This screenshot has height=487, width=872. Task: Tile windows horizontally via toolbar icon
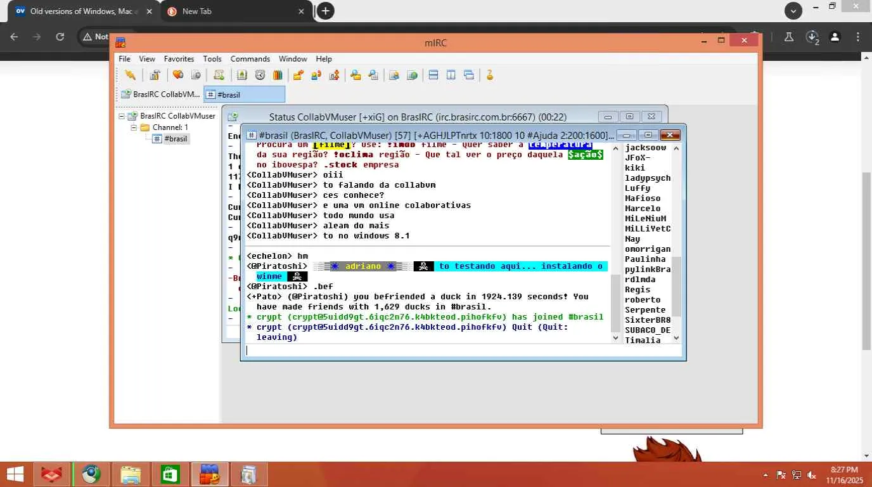[x=433, y=75]
